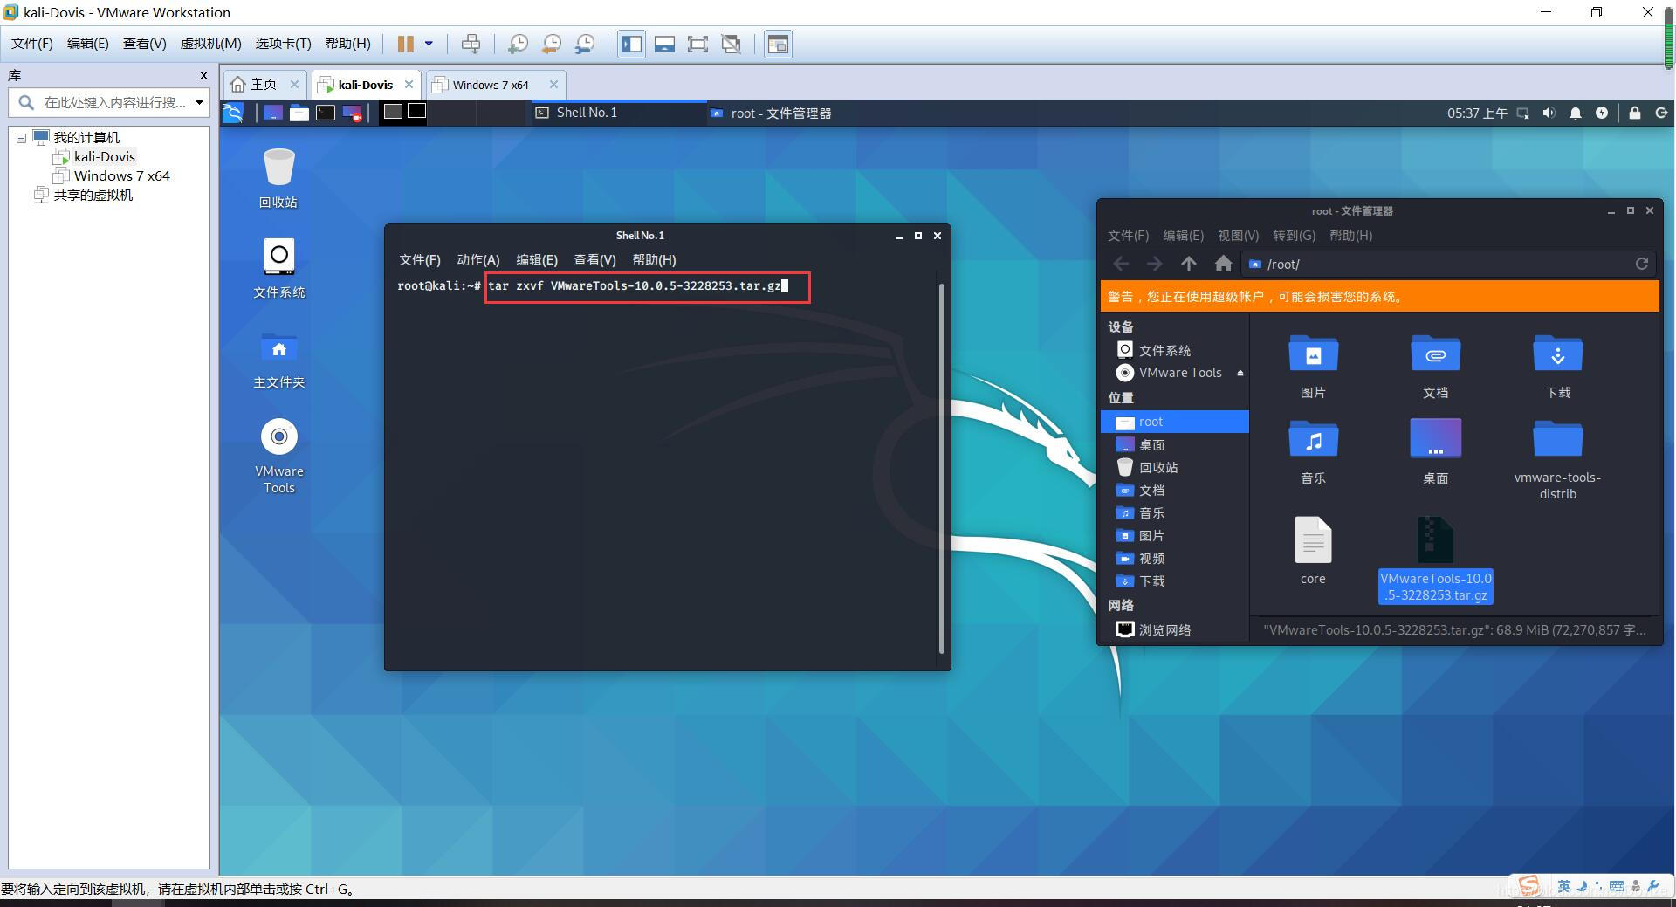1676x907 pixels.
Task: Open 动作(A) menu in Shell No.1 terminal
Action: [x=477, y=260]
